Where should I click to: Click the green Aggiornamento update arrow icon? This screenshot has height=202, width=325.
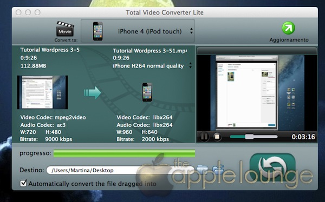(x=288, y=28)
